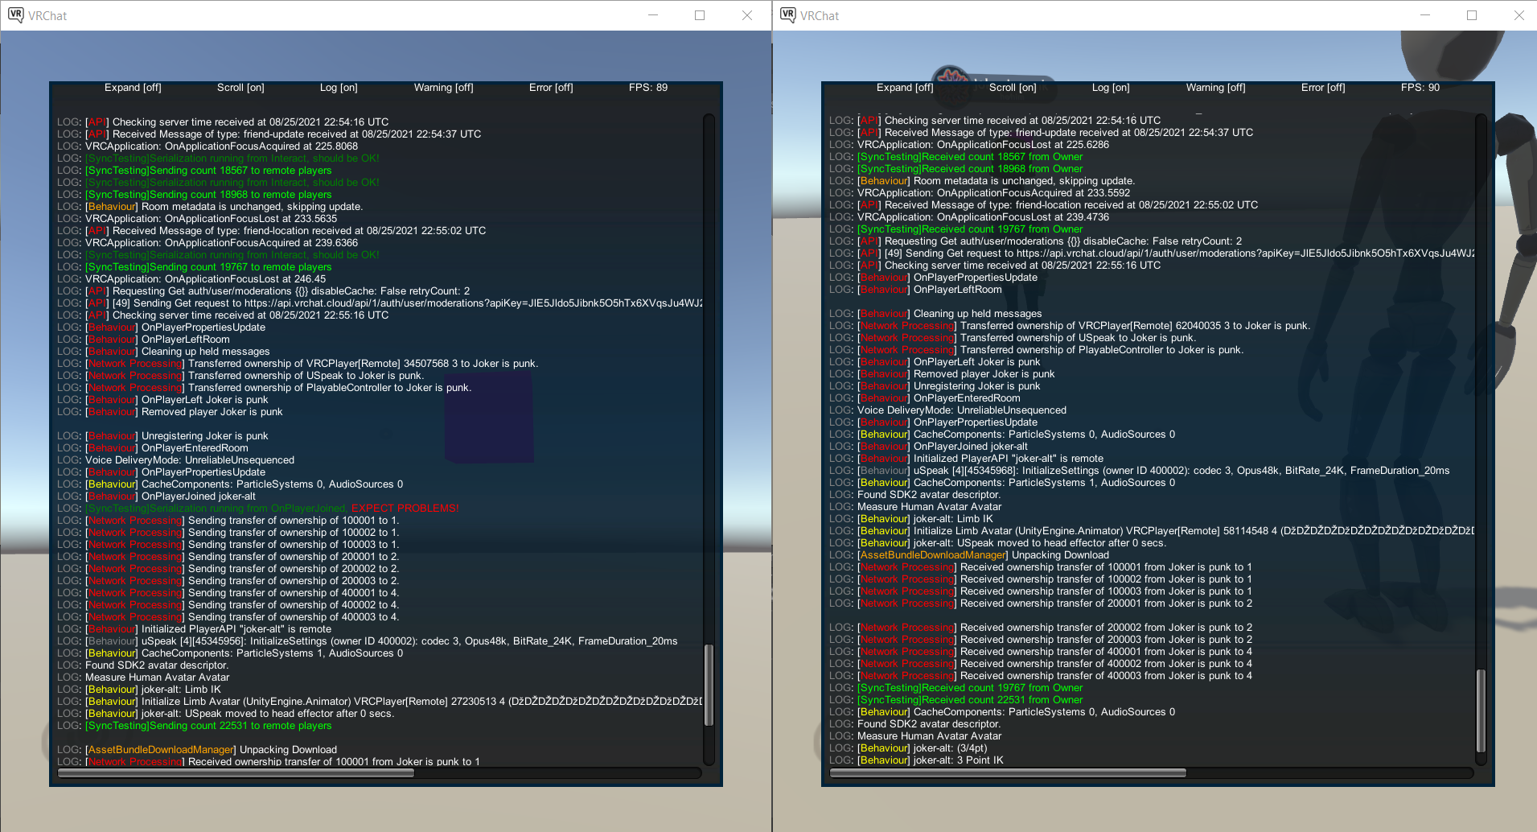The width and height of the screenshot is (1537, 832).
Task: Maximize the left VRChat window
Action: [700, 15]
